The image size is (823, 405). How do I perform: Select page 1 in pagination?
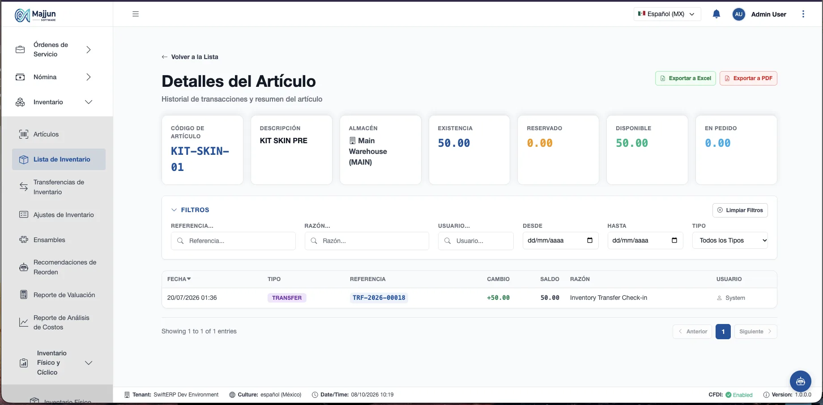[723, 332]
